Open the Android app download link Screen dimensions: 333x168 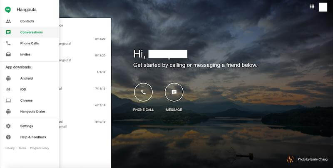click(30, 78)
